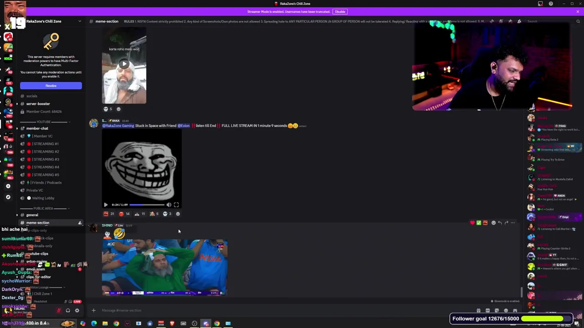Open File Explorer from taskbar
The image size is (584, 328).
click(105, 323)
